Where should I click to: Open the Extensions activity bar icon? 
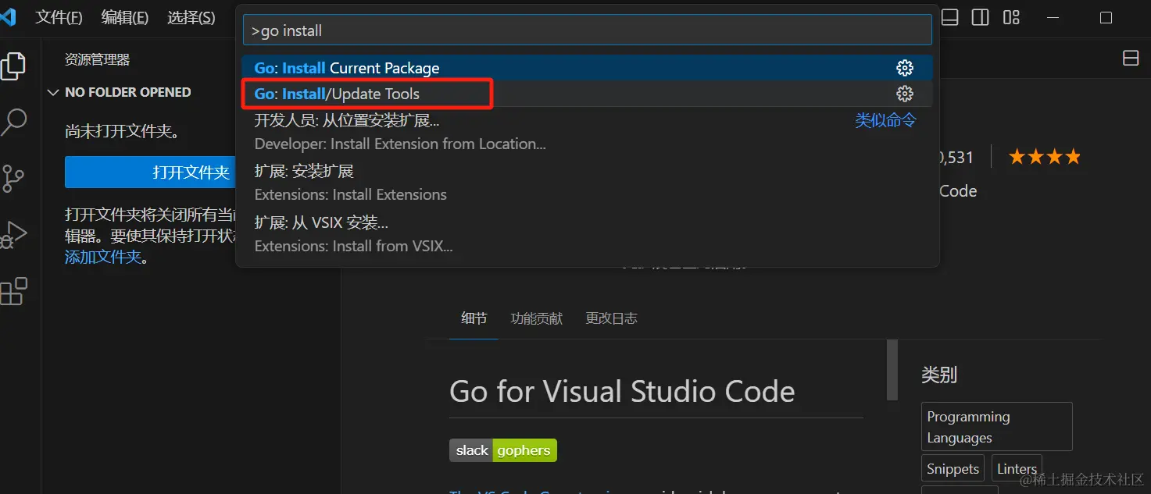point(13,291)
